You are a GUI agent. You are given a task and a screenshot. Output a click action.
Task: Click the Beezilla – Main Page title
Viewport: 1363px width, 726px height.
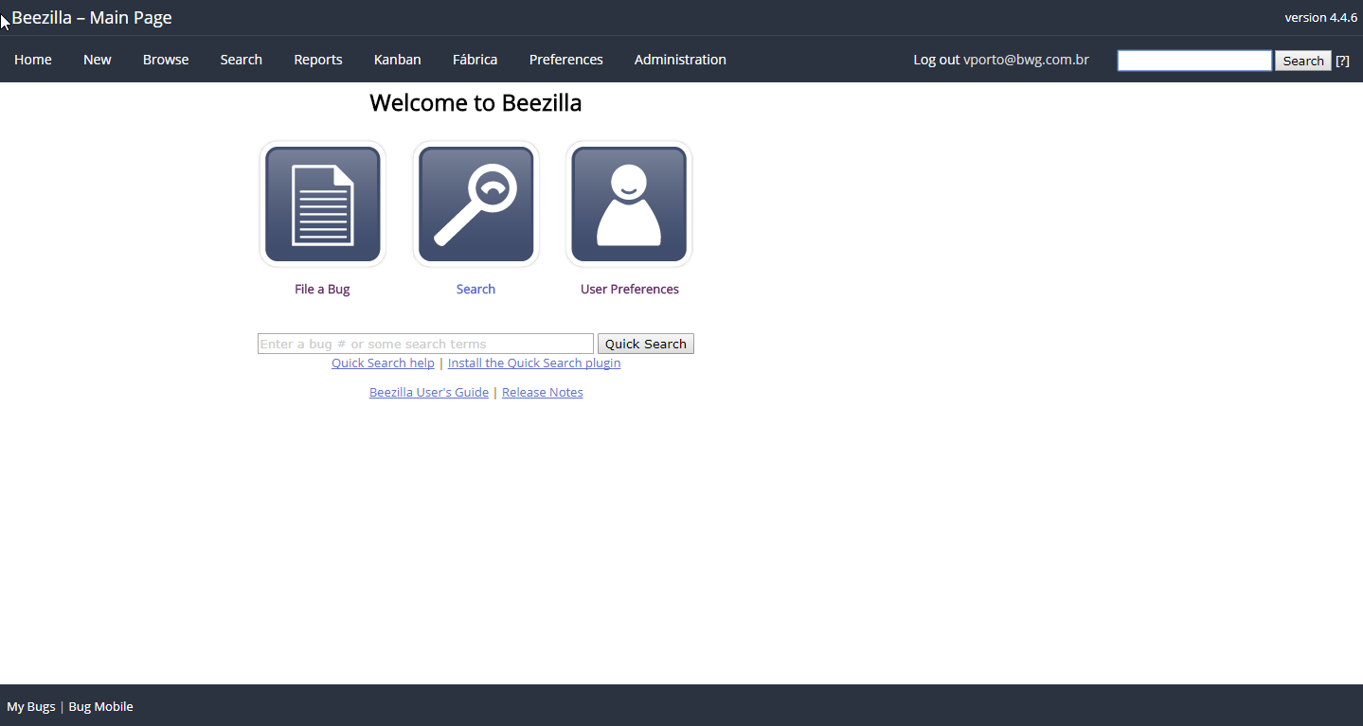click(x=92, y=18)
